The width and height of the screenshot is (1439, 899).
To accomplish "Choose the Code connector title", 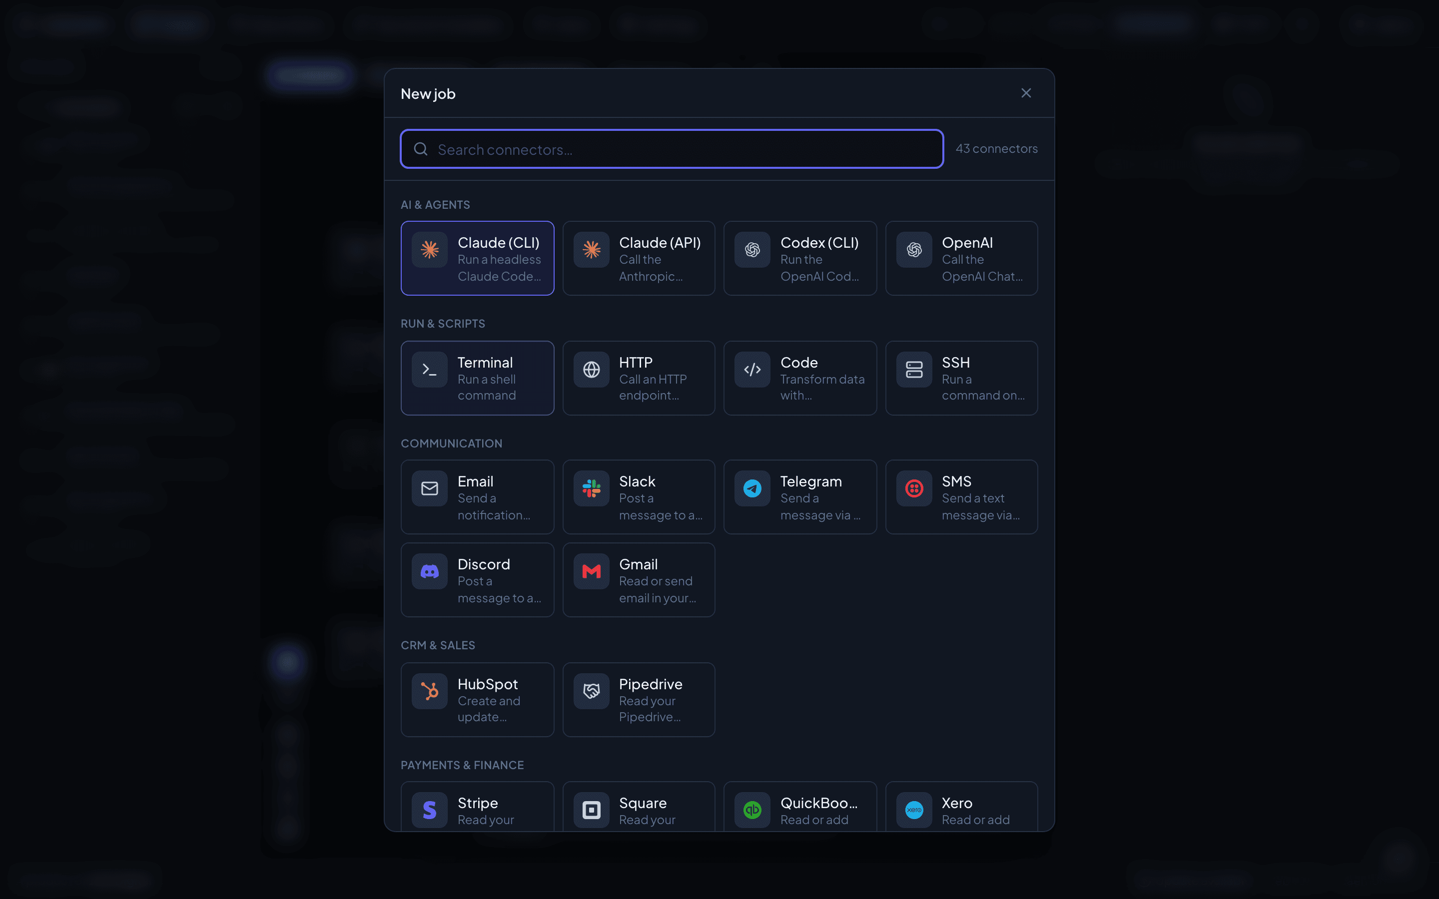I will [798, 362].
